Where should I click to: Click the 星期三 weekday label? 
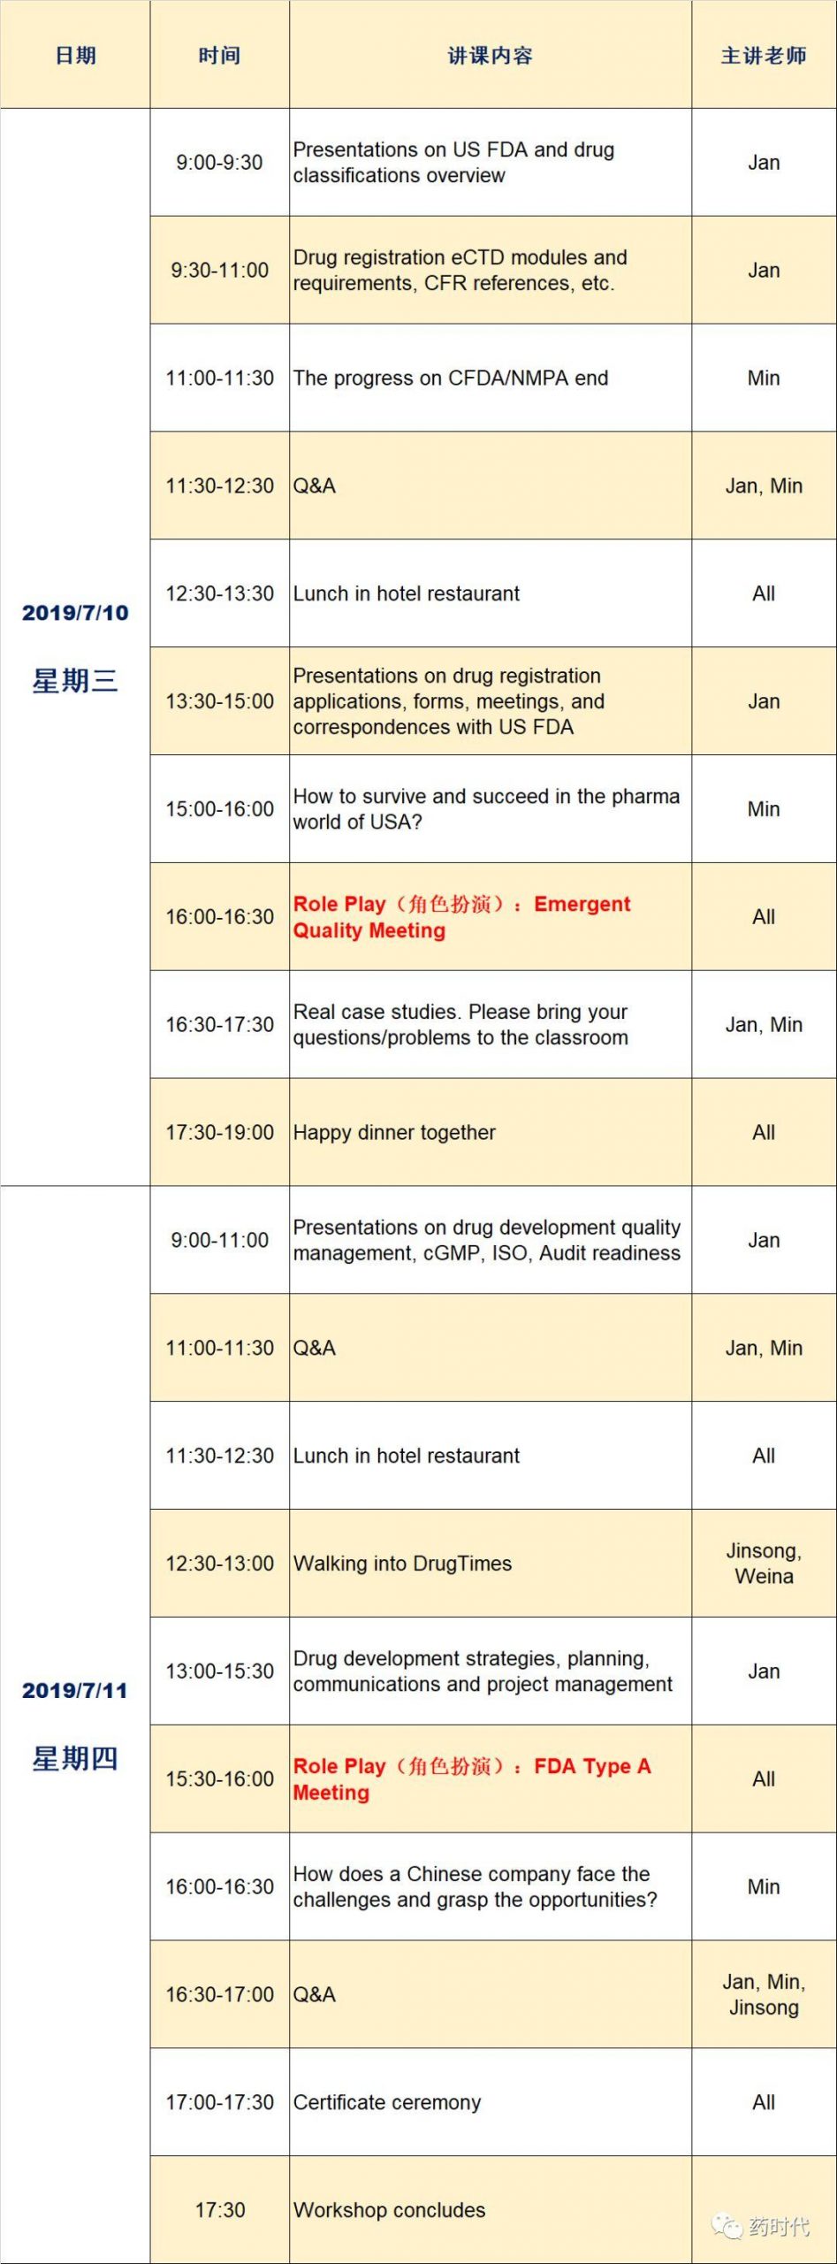[x=75, y=681]
